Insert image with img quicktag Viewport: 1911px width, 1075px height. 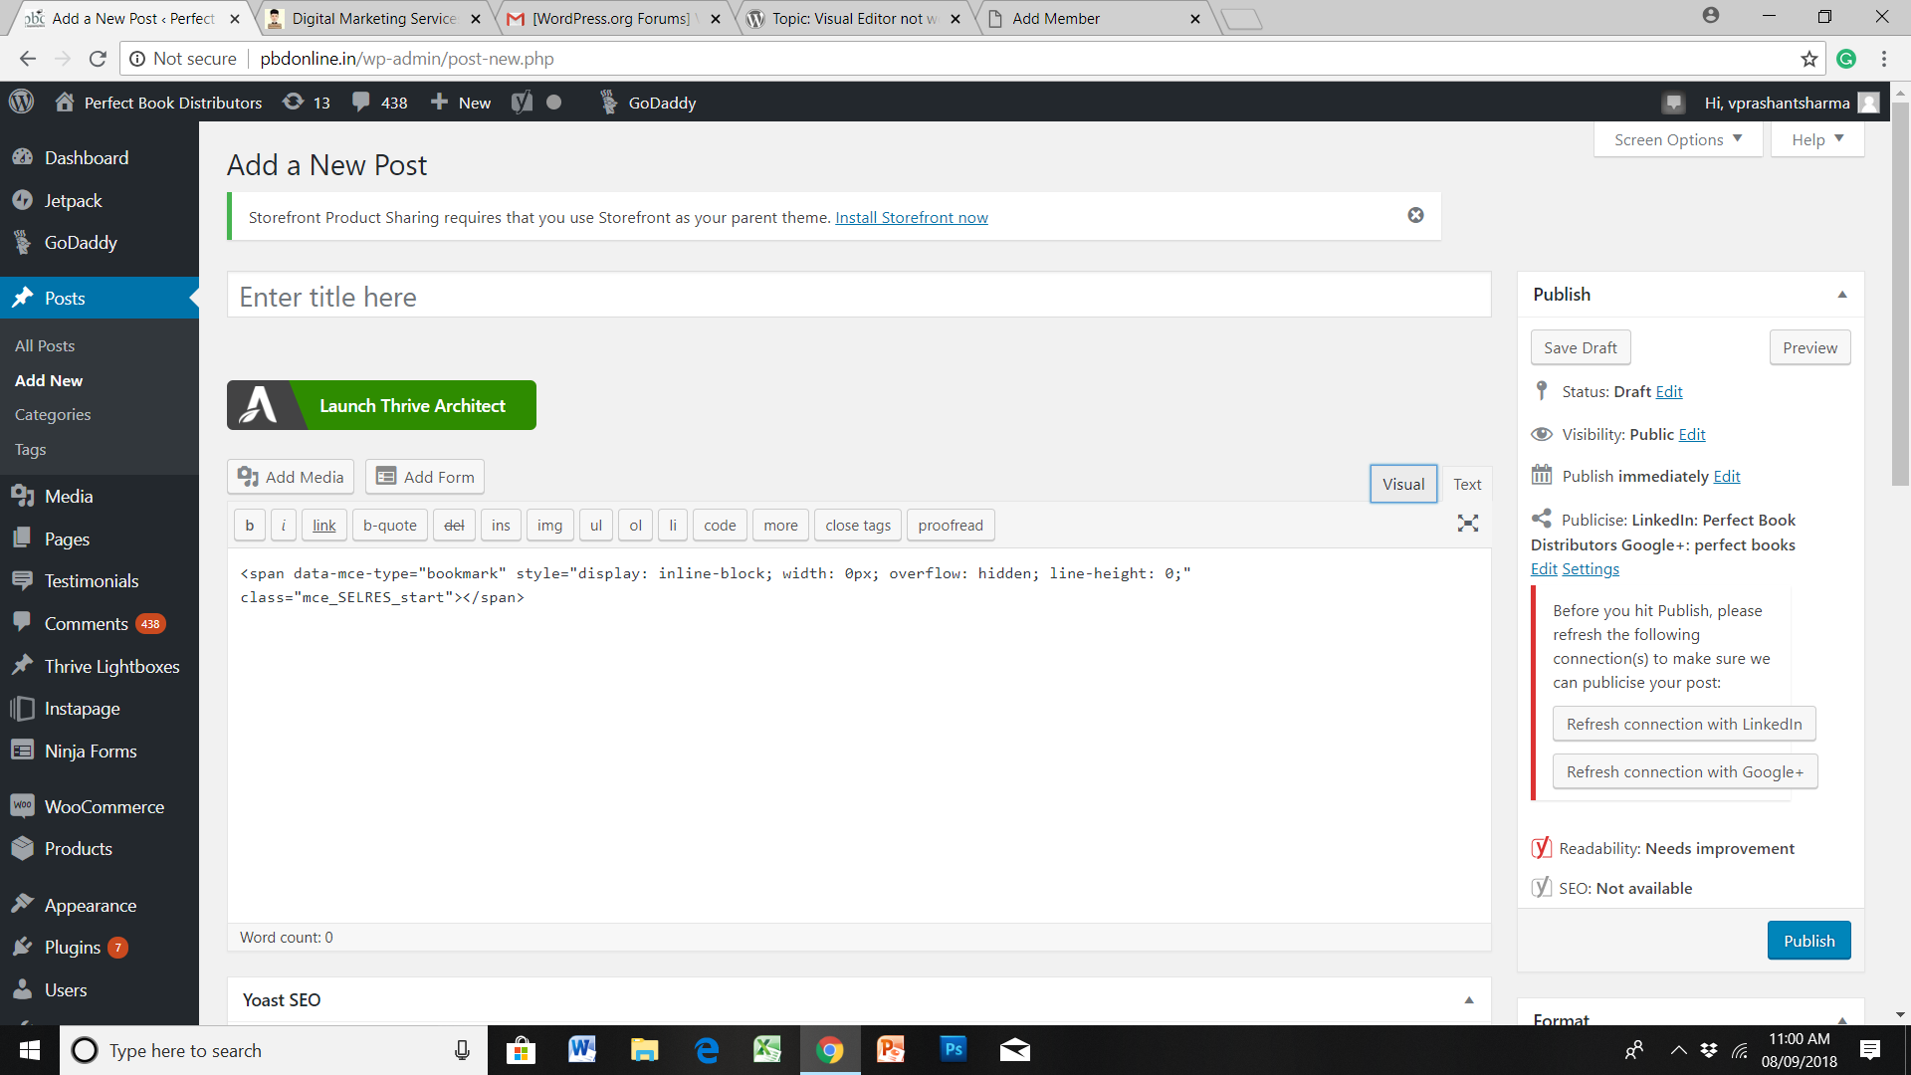549,525
